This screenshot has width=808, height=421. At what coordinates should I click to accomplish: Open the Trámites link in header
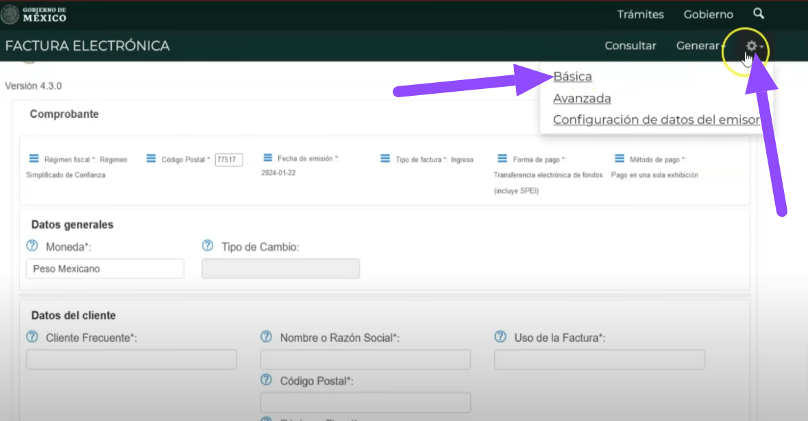(640, 14)
